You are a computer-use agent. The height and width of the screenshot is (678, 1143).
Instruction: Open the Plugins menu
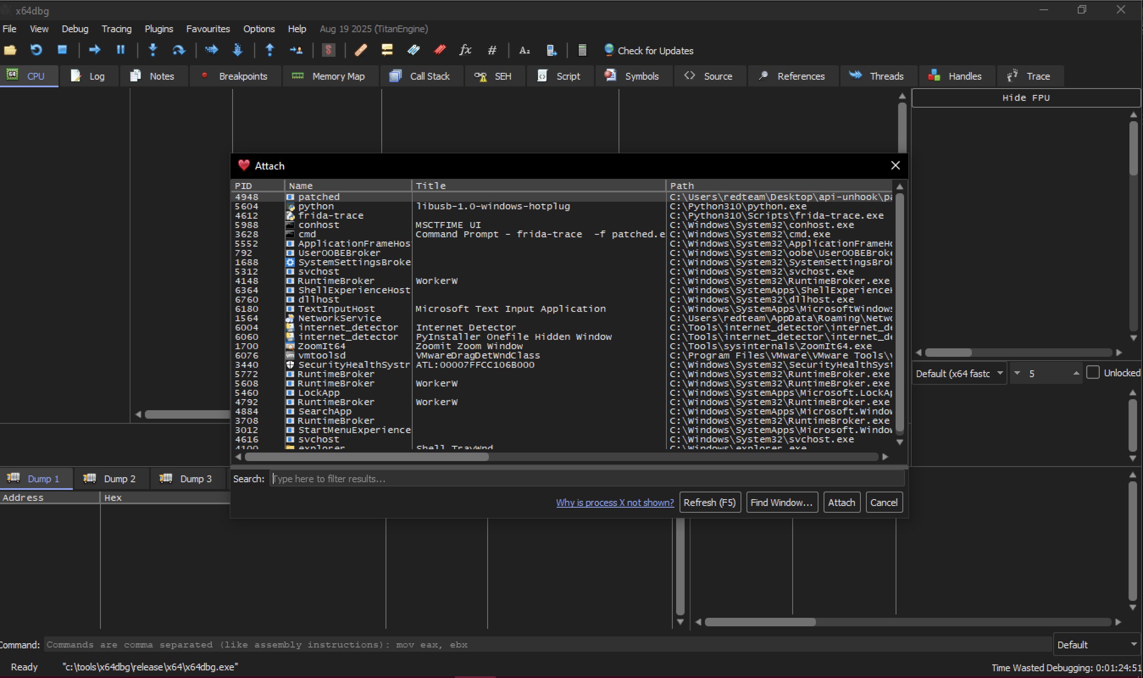click(x=158, y=29)
